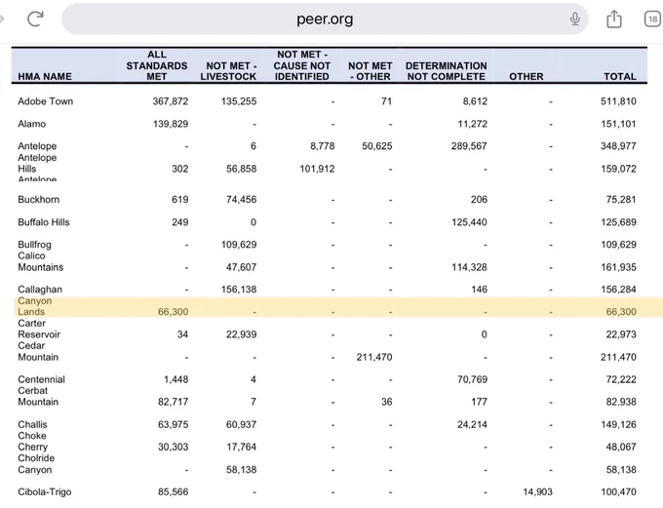
Task: Select the Buffalo Hills total 125,689
Action: click(618, 222)
